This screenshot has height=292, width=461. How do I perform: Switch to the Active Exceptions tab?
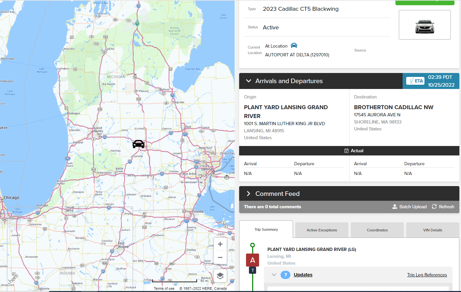pos(322,230)
